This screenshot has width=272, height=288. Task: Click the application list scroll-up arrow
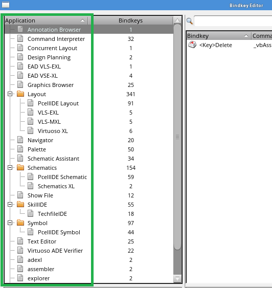177,20
